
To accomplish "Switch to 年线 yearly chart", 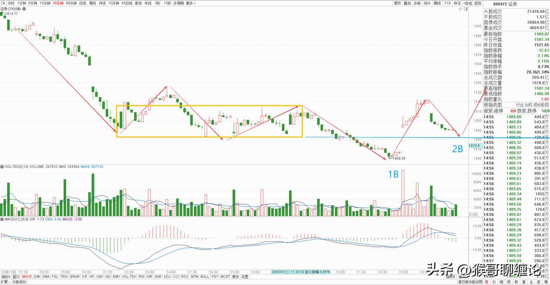I will pyautogui.click(x=148, y=3).
